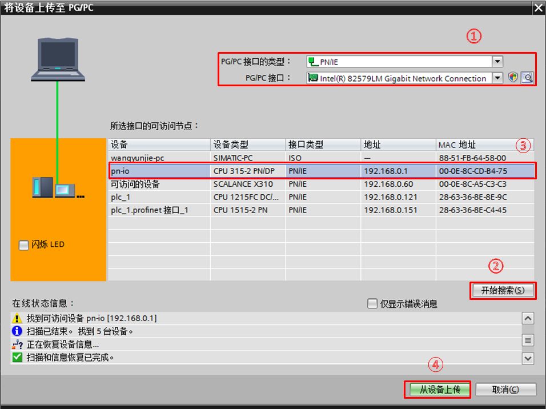Image resolution: width=546 pixels, height=409 pixels.
Task: Click the shield icon beside PG/PC interface
Action: click(513, 78)
